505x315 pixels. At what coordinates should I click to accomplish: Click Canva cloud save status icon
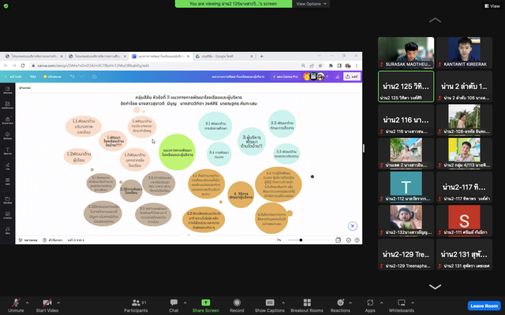click(x=95, y=77)
